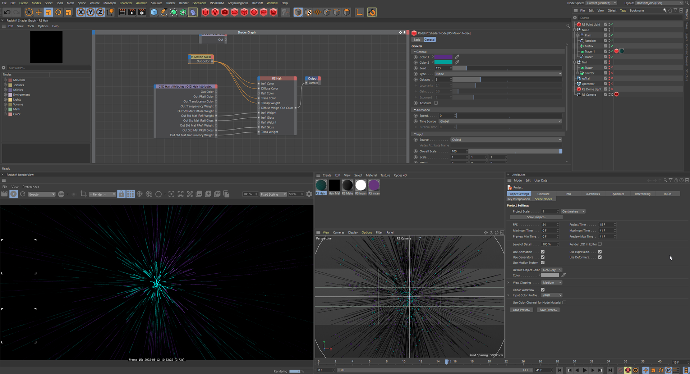Click the Save Preset button
The width and height of the screenshot is (690, 374).
pos(548,310)
